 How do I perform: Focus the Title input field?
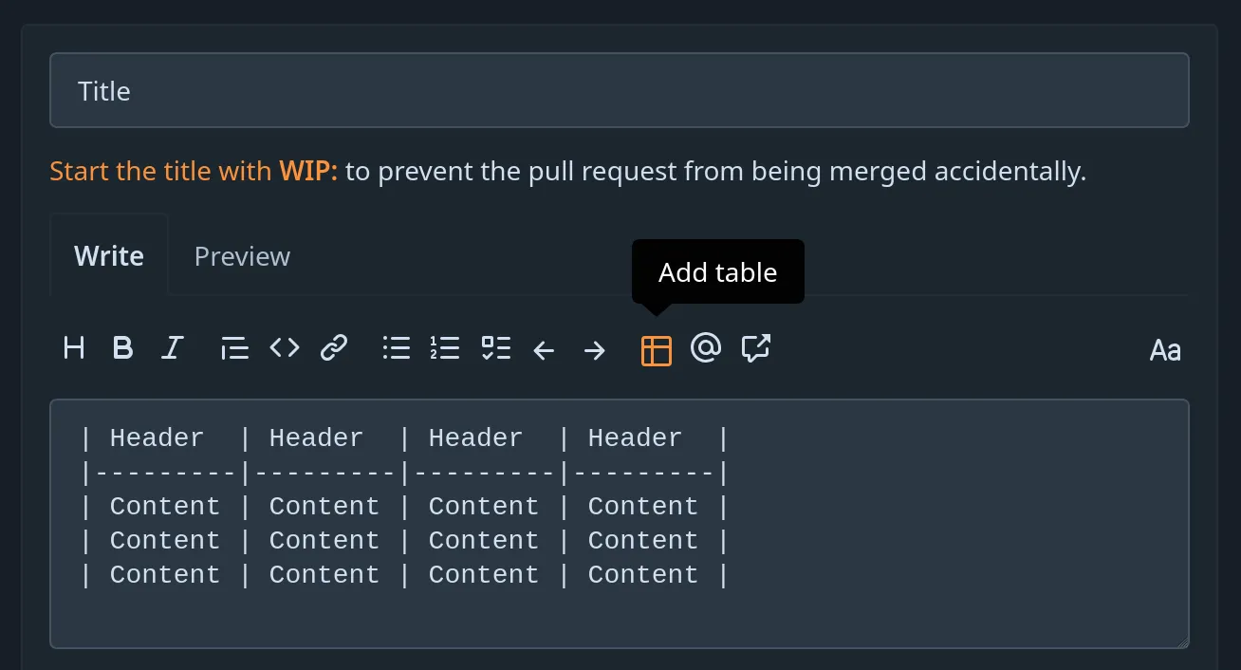click(x=620, y=90)
